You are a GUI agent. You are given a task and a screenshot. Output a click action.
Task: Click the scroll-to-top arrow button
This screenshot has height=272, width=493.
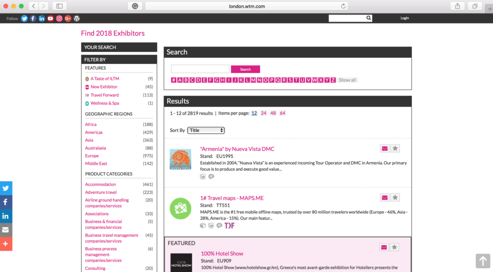click(482, 261)
